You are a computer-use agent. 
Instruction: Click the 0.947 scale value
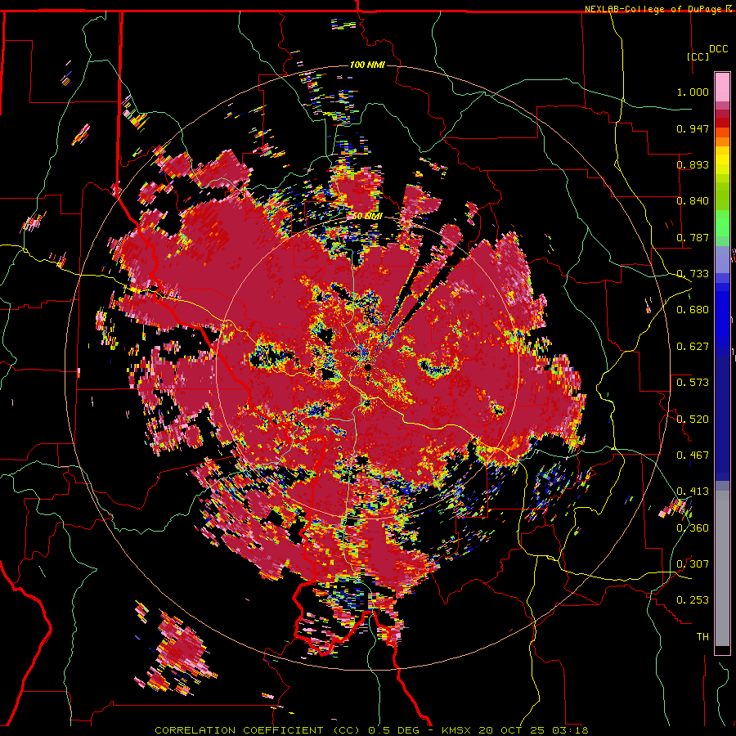693,128
